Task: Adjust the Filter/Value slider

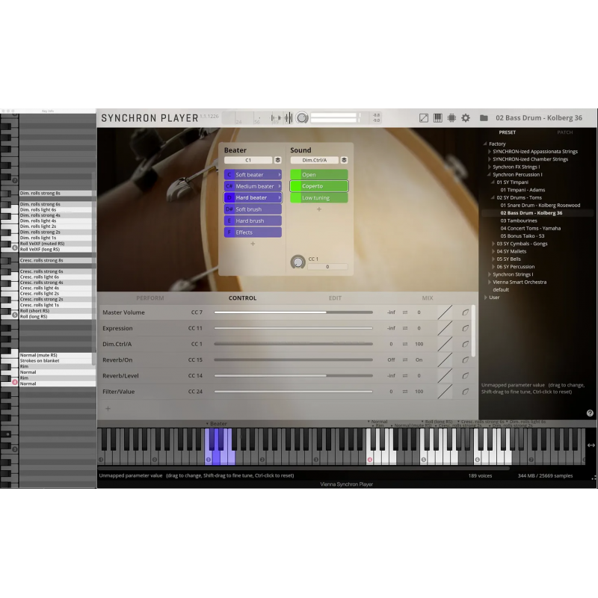Action: point(293,392)
